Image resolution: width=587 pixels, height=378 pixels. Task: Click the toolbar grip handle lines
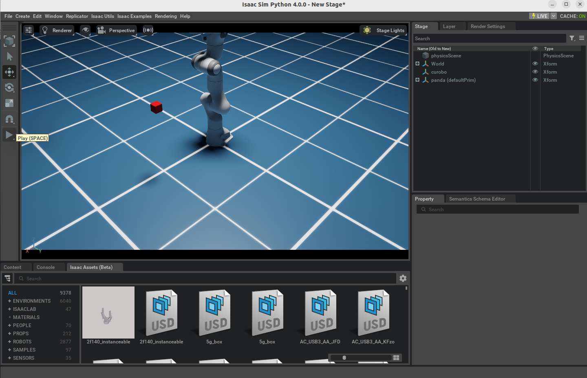[x=9, y=28]
